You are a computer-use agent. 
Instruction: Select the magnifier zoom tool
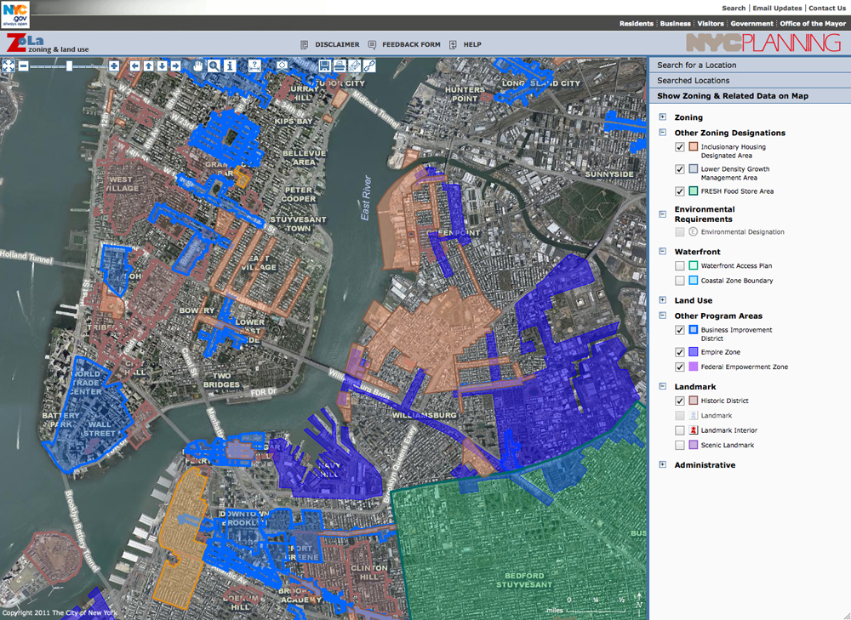[214, 65]
